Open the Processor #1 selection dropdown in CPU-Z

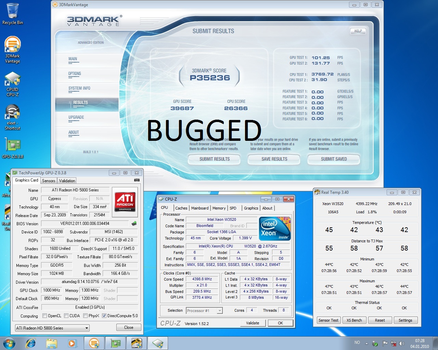204,311
